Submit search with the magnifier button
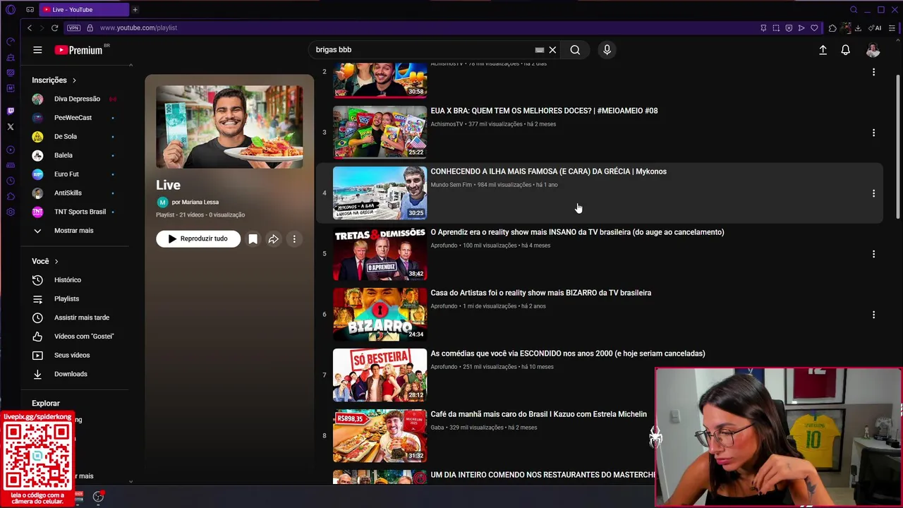This screenshot has width=903, height=508. tap(575, 50)
